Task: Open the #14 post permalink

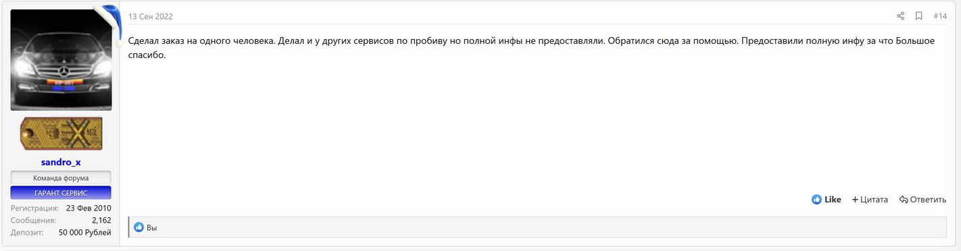Action: pyautogui.click(x=940, y=16)
